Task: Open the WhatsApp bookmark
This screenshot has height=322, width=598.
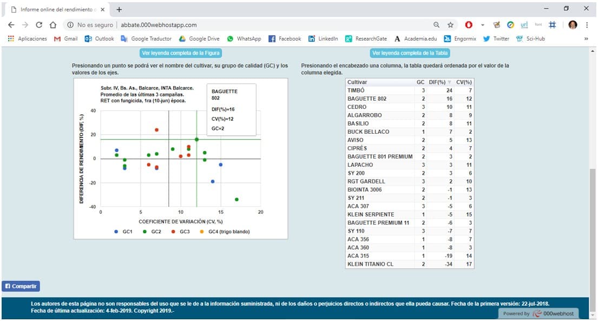Action: (x=244, y=39)
